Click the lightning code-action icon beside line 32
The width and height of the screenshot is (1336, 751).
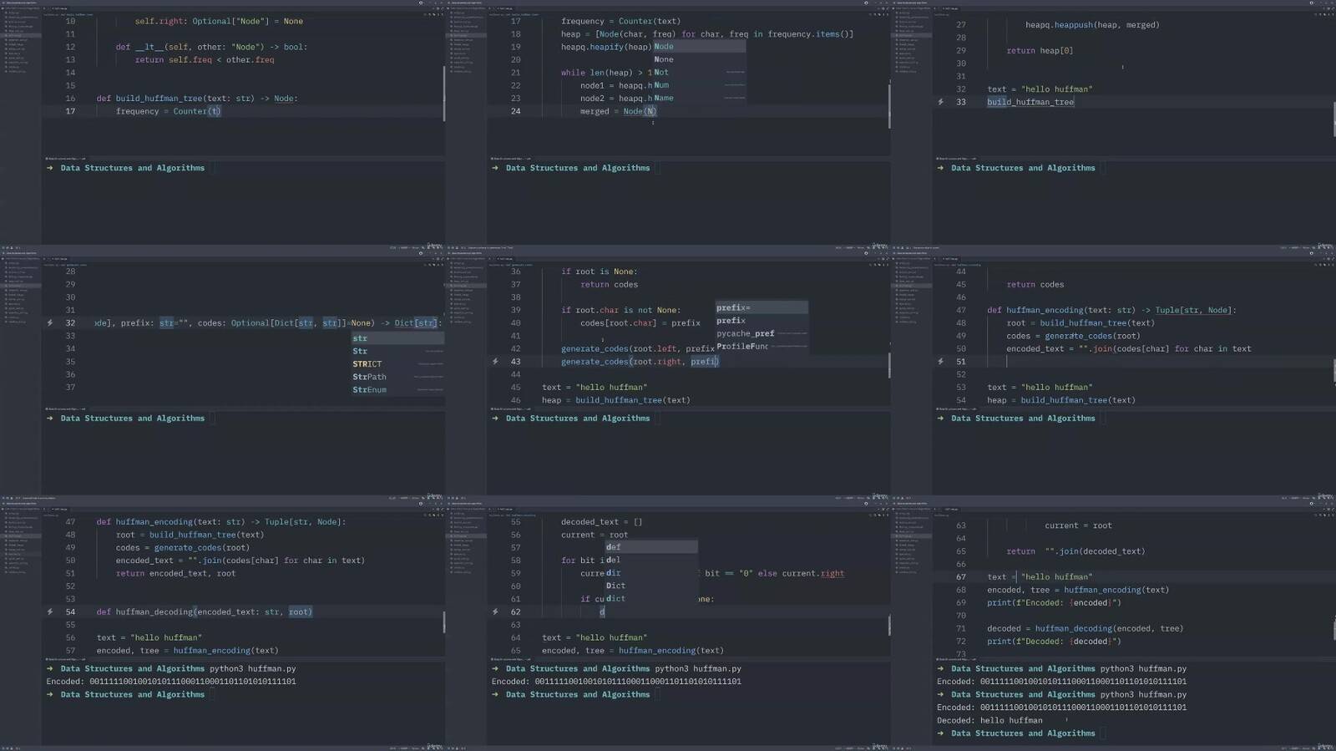(x=50, y=322)
